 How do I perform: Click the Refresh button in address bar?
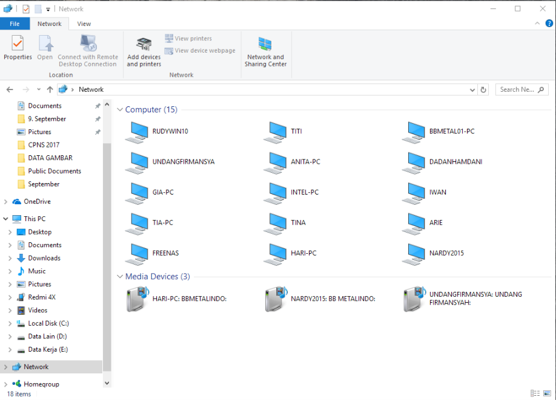483,90
